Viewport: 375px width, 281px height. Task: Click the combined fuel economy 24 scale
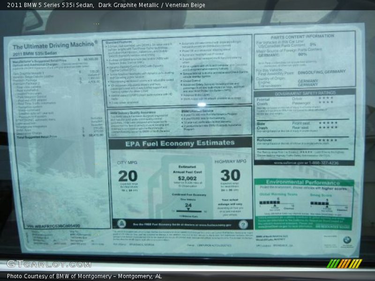pos(189,211)
